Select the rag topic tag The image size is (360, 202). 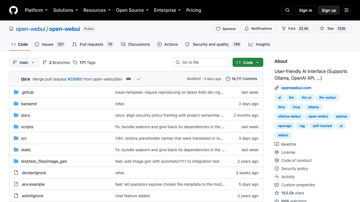pyautogui.click(x=302, y=126)
